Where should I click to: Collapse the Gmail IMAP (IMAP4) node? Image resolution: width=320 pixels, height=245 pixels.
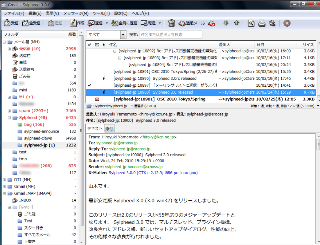click(4, 194)
